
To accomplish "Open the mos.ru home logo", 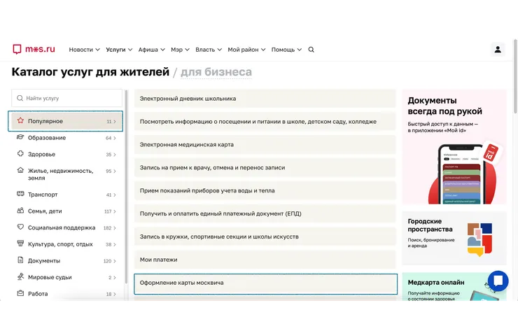I will (x=34, y=49).
